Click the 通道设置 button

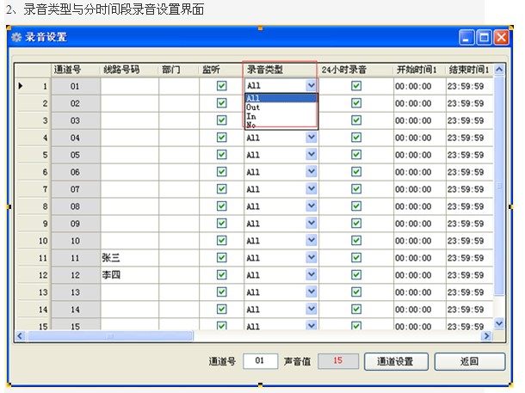396,361
